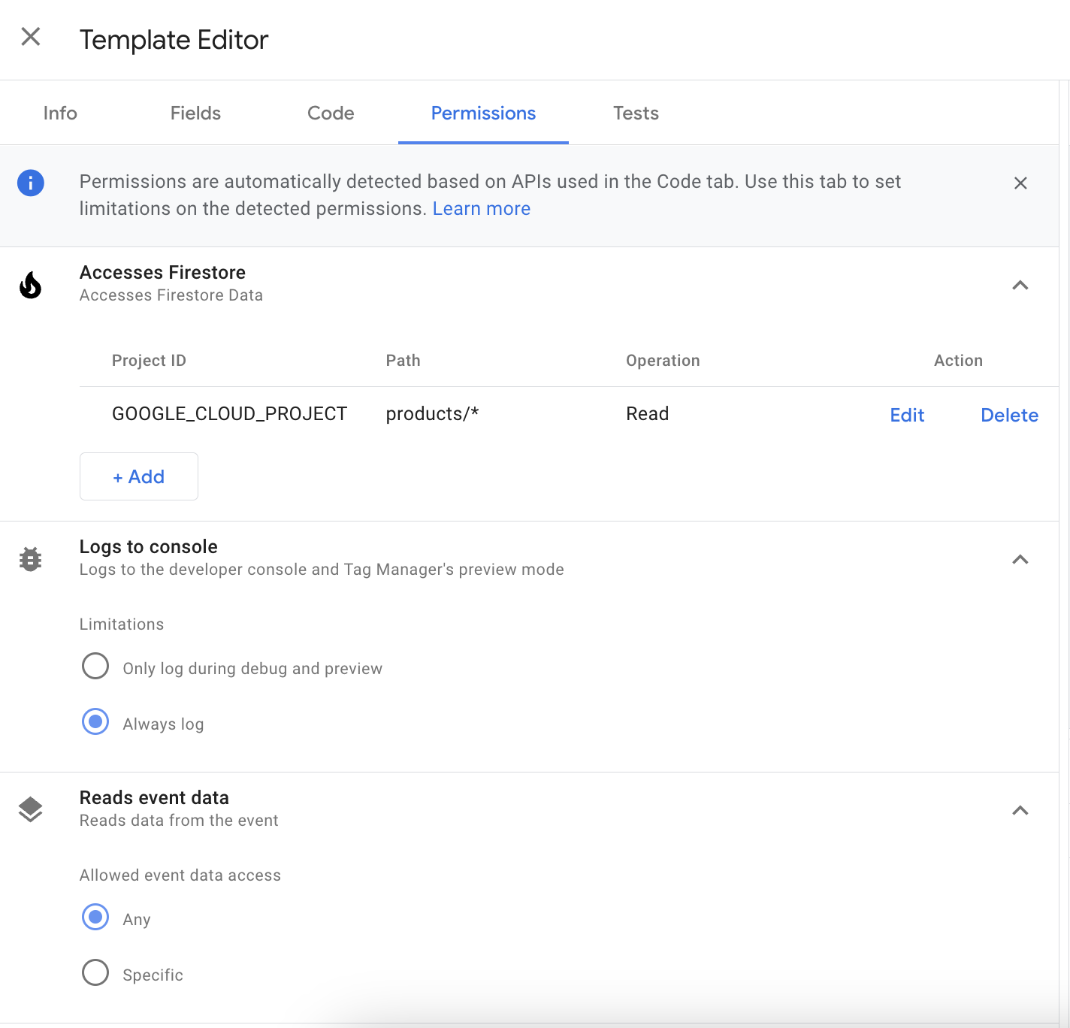Image resolution: width=1070 pixels, height=1028 pixels.
Task: Add a new Firestore permission entry
Action: pyautogui.click(x=139, y=476)
